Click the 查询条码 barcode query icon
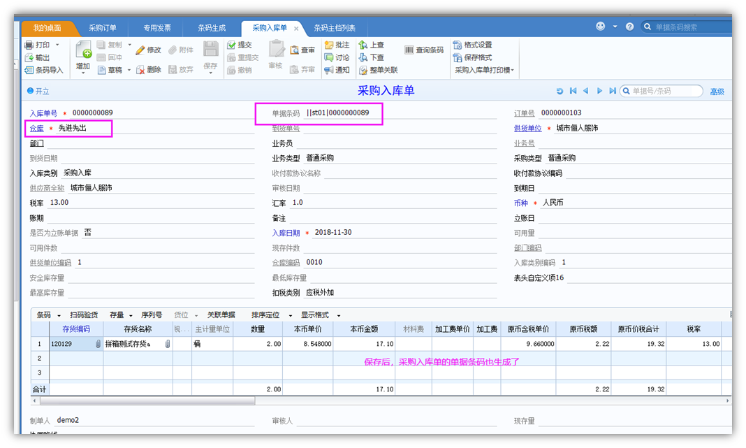This screenshot has width=746, height=448. pos(409,50)
